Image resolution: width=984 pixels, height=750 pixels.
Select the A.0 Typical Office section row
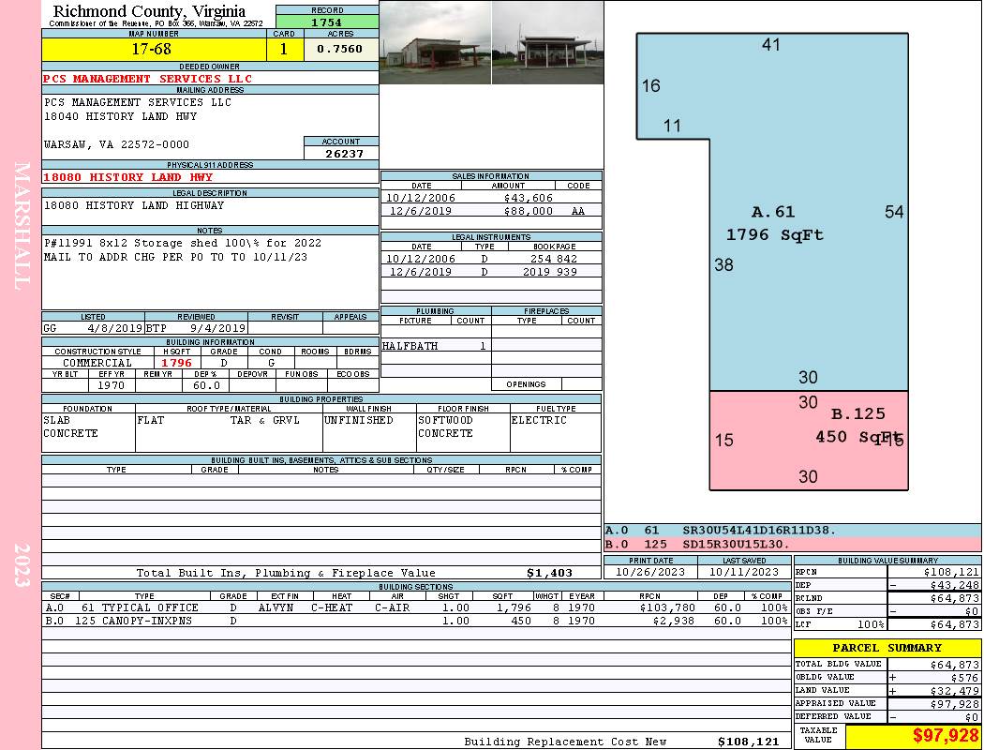click(x=414, y=607)
